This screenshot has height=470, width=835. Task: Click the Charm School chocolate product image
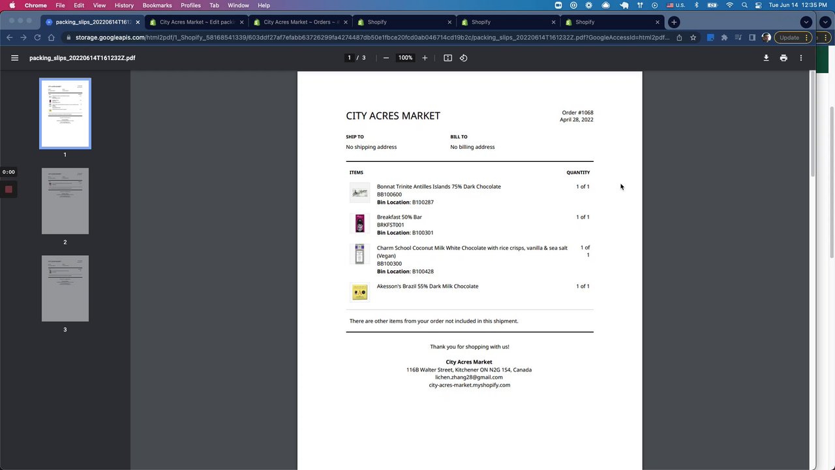[x=359, y=254]
